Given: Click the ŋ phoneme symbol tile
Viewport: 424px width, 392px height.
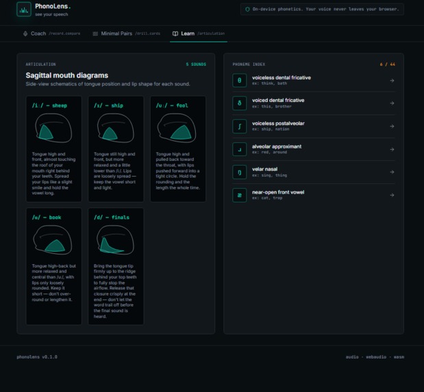Looking at the screenshot, I should pyautogui.click(x=239, y=172).
